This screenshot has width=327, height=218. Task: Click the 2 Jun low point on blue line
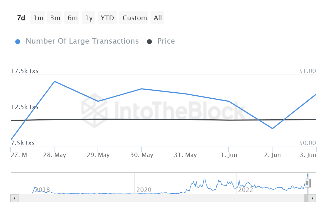272,128
